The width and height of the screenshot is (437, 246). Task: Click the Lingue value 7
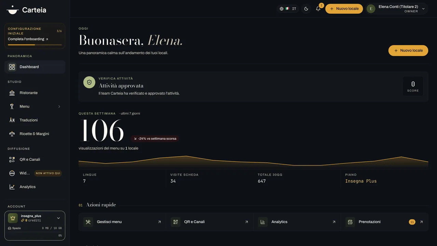pyautogui.click(x=84, y=181)
